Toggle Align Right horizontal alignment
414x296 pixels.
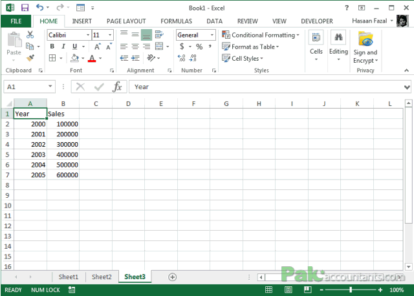point(146,47)
